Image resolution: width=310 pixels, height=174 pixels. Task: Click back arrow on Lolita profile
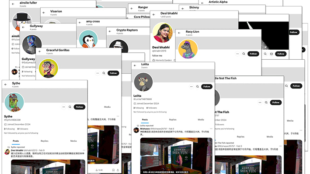tap(135, 65)
